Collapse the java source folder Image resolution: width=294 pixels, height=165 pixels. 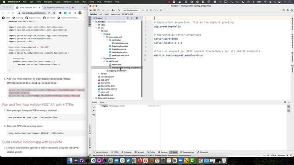[102, 34]
